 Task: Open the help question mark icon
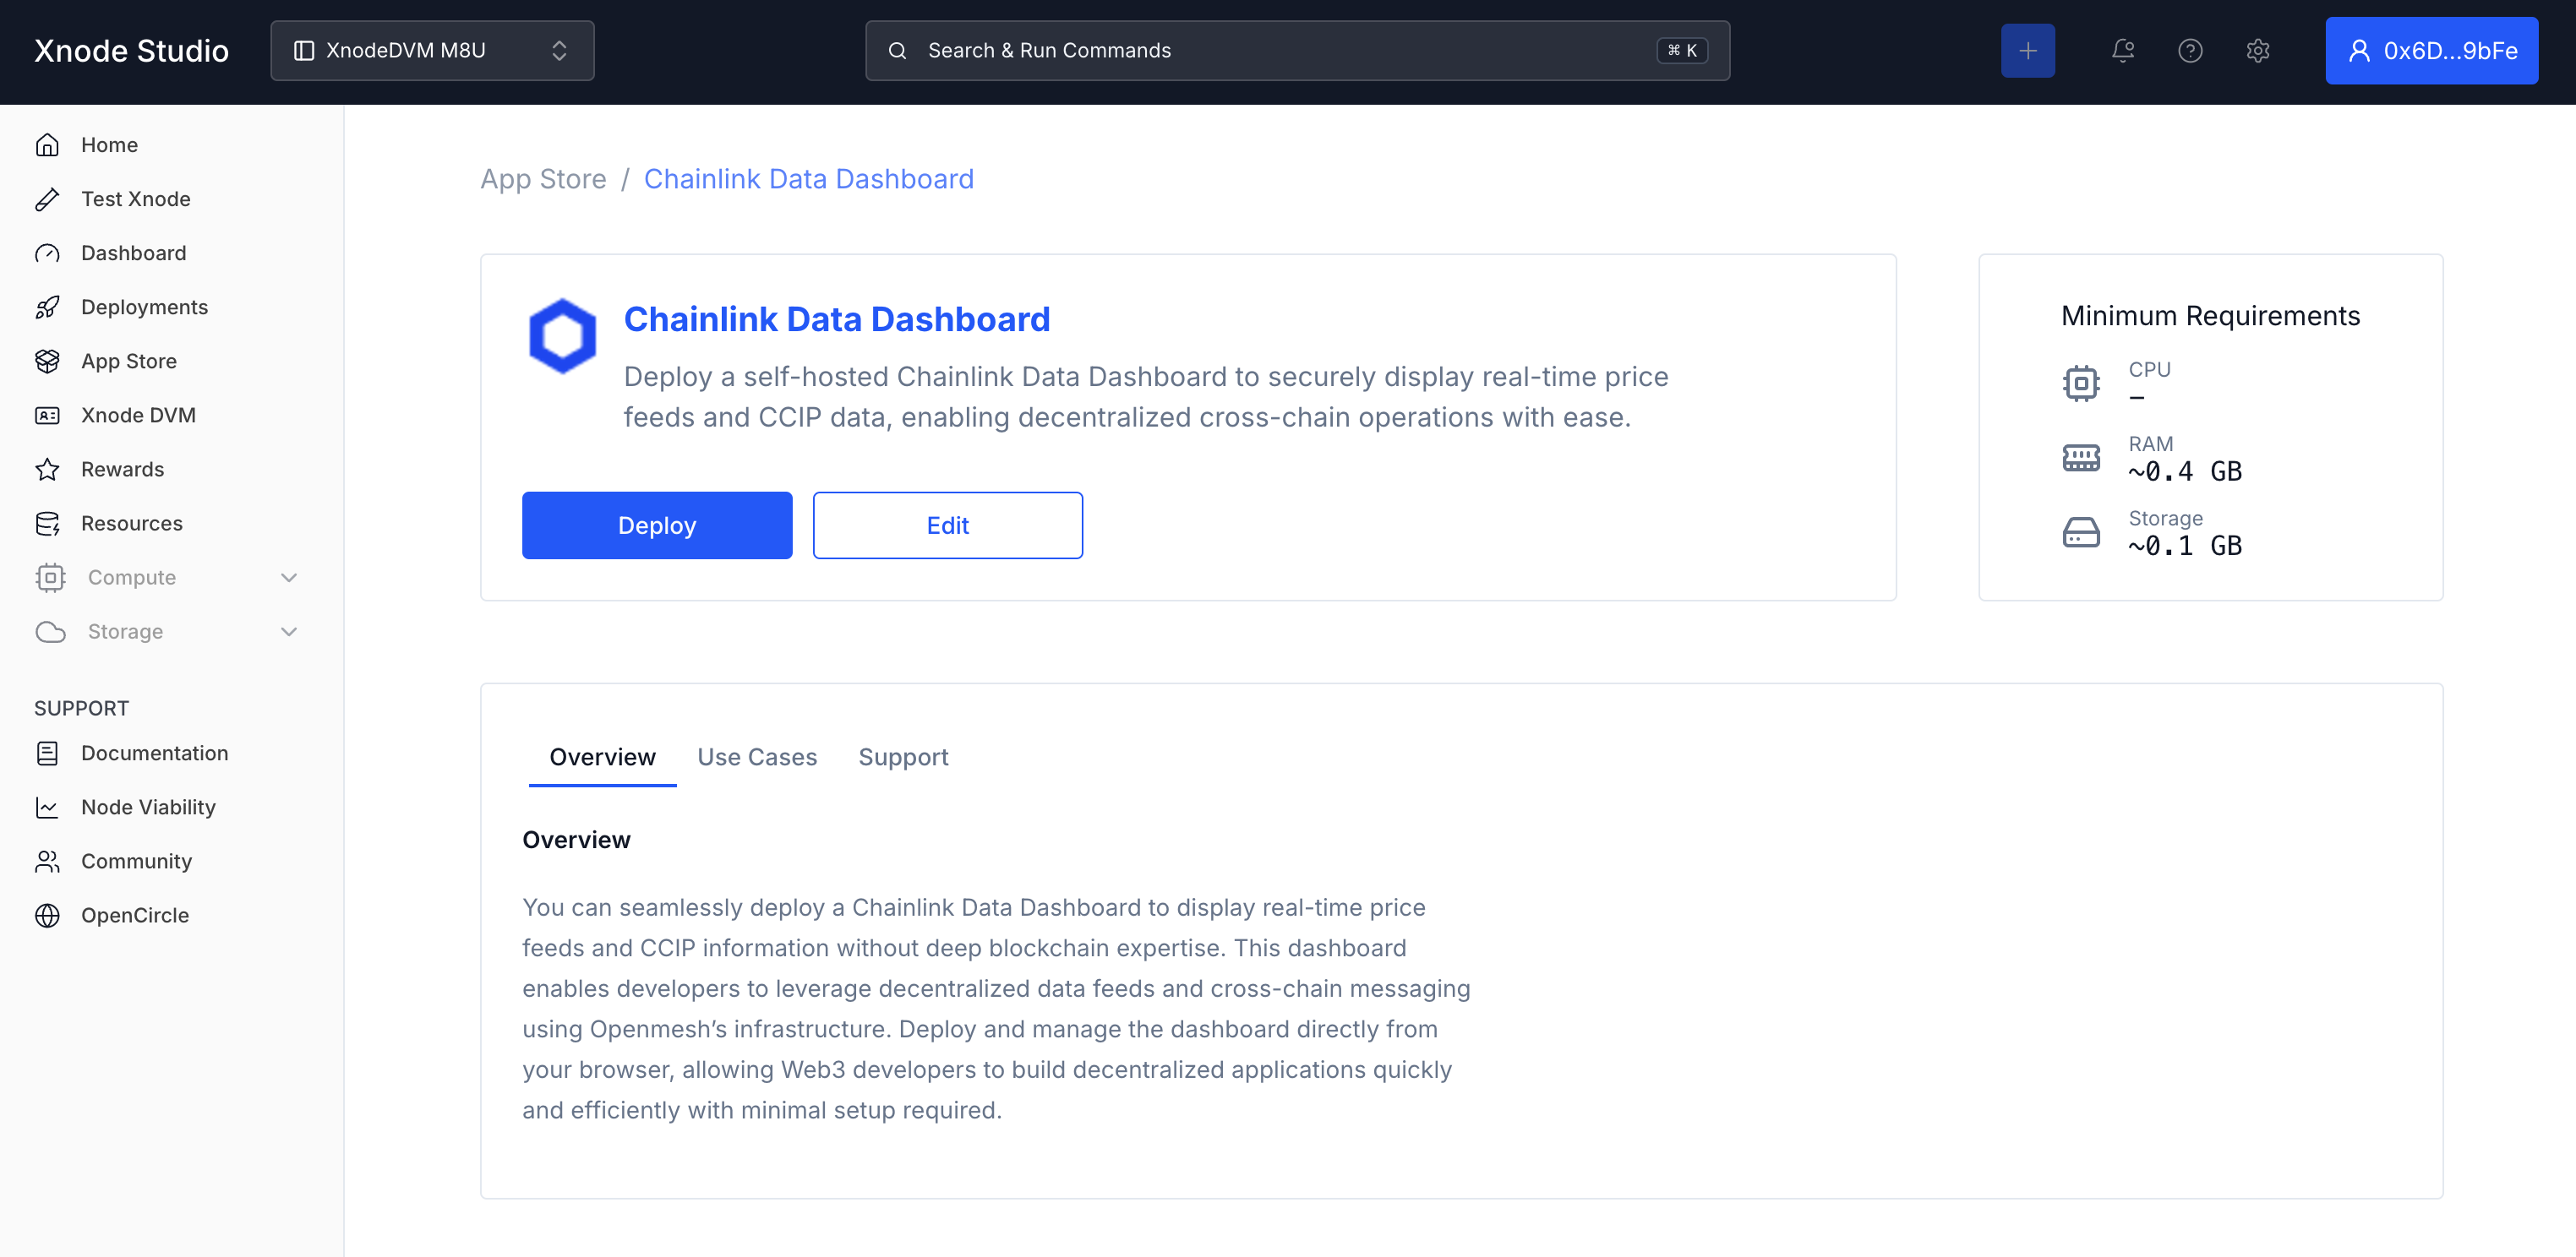pos(2190,50)
